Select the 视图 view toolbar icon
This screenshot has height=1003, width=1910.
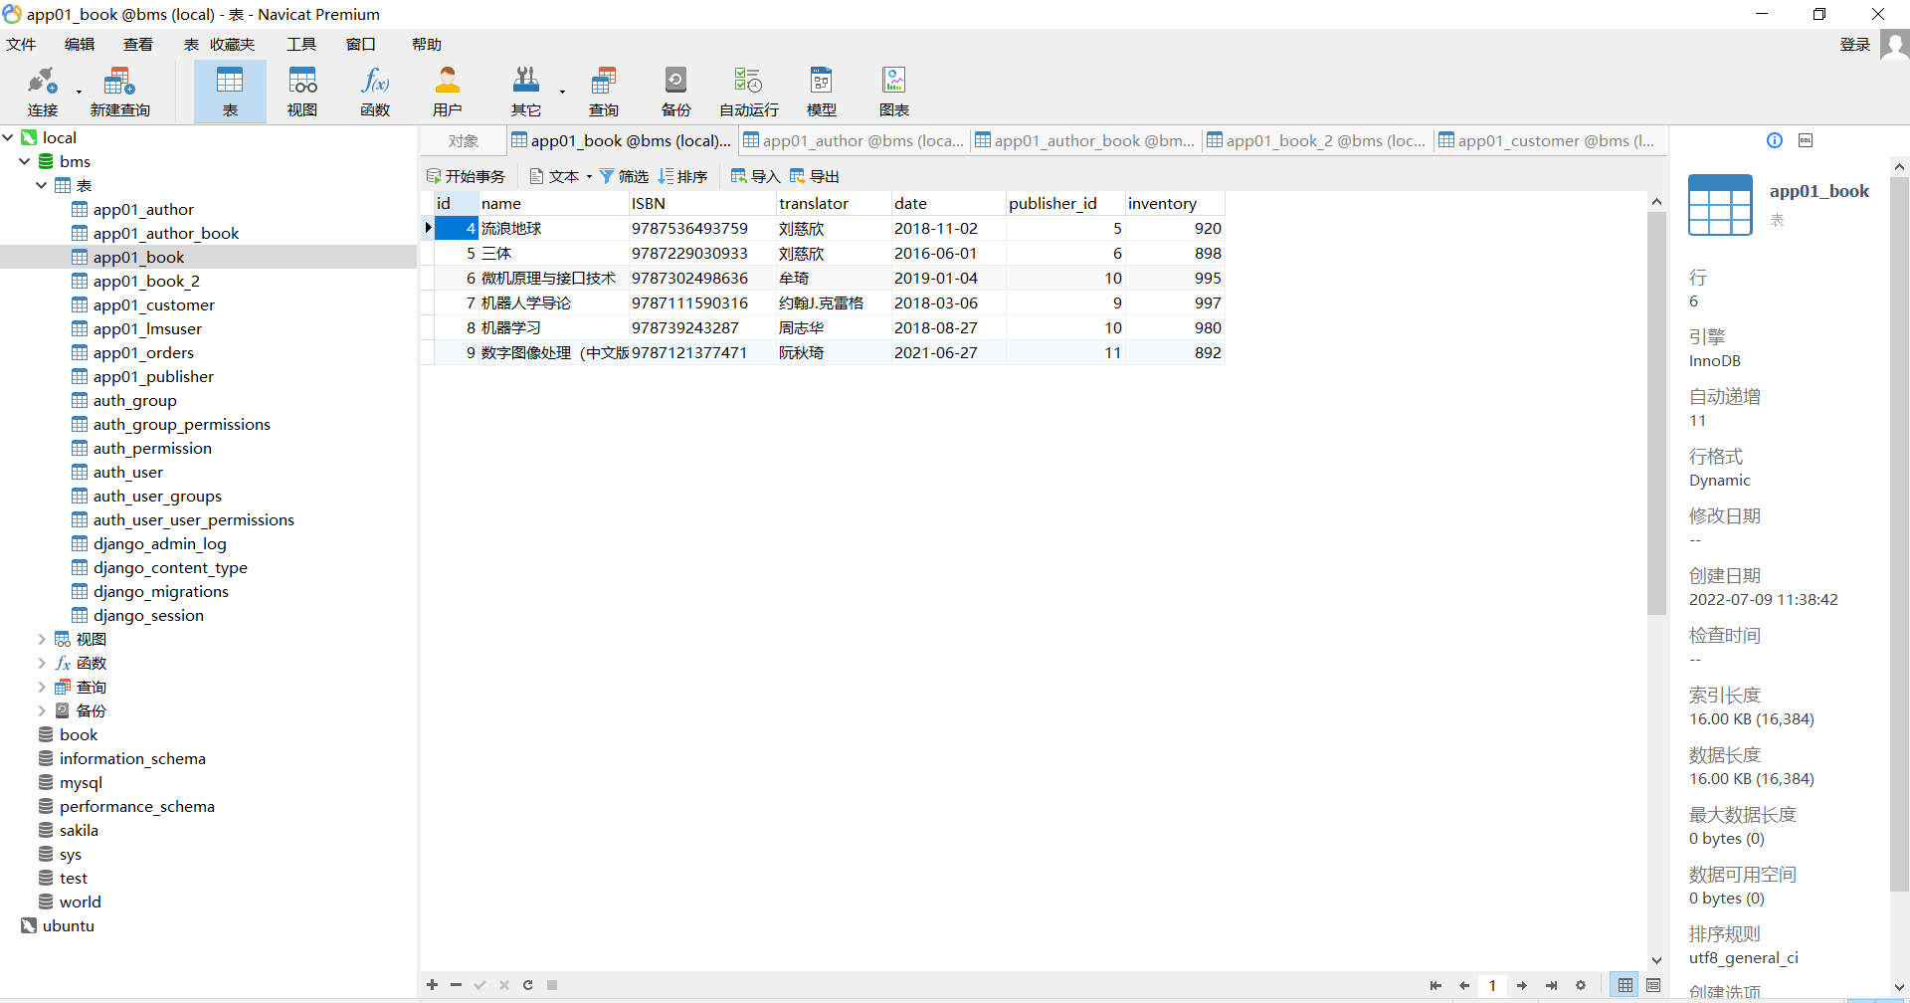[302, 92]
